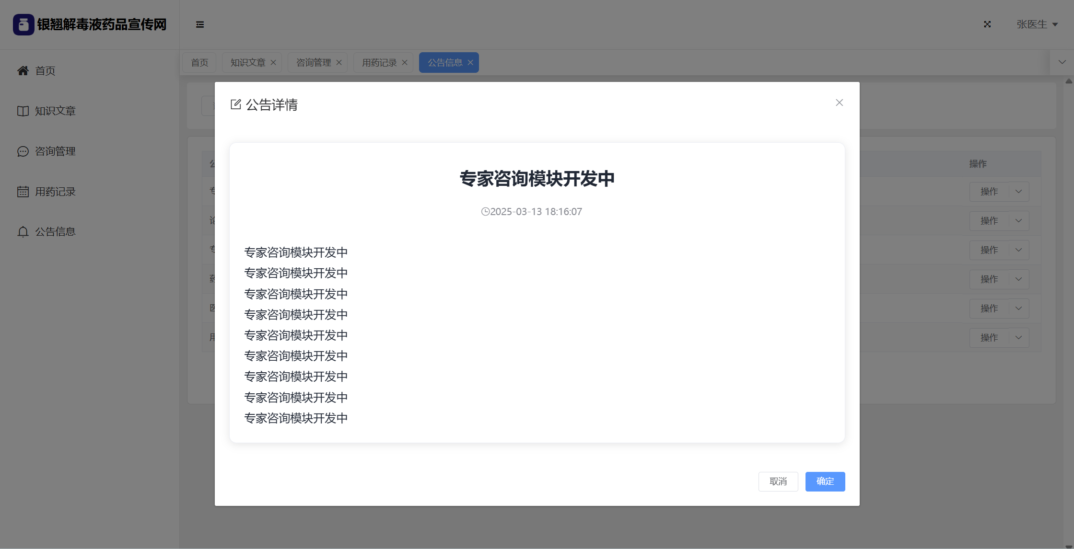Toggle the sidebar collapse hamburger icon
Viewport: 1074px width, 549px height.
(x=200, y=24)
